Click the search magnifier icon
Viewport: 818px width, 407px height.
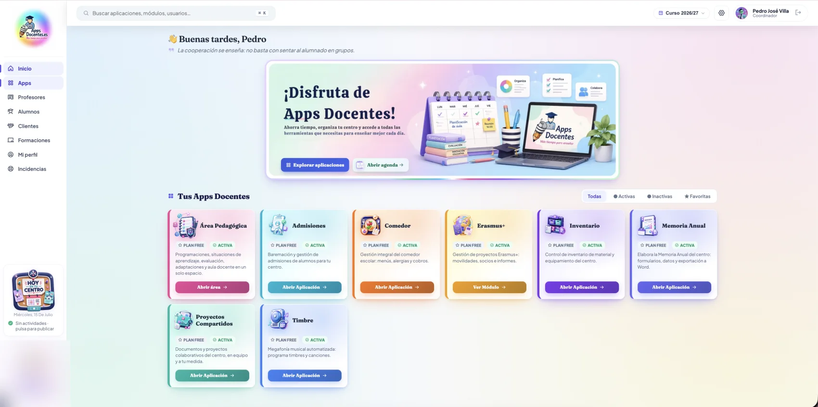point(86,13)
